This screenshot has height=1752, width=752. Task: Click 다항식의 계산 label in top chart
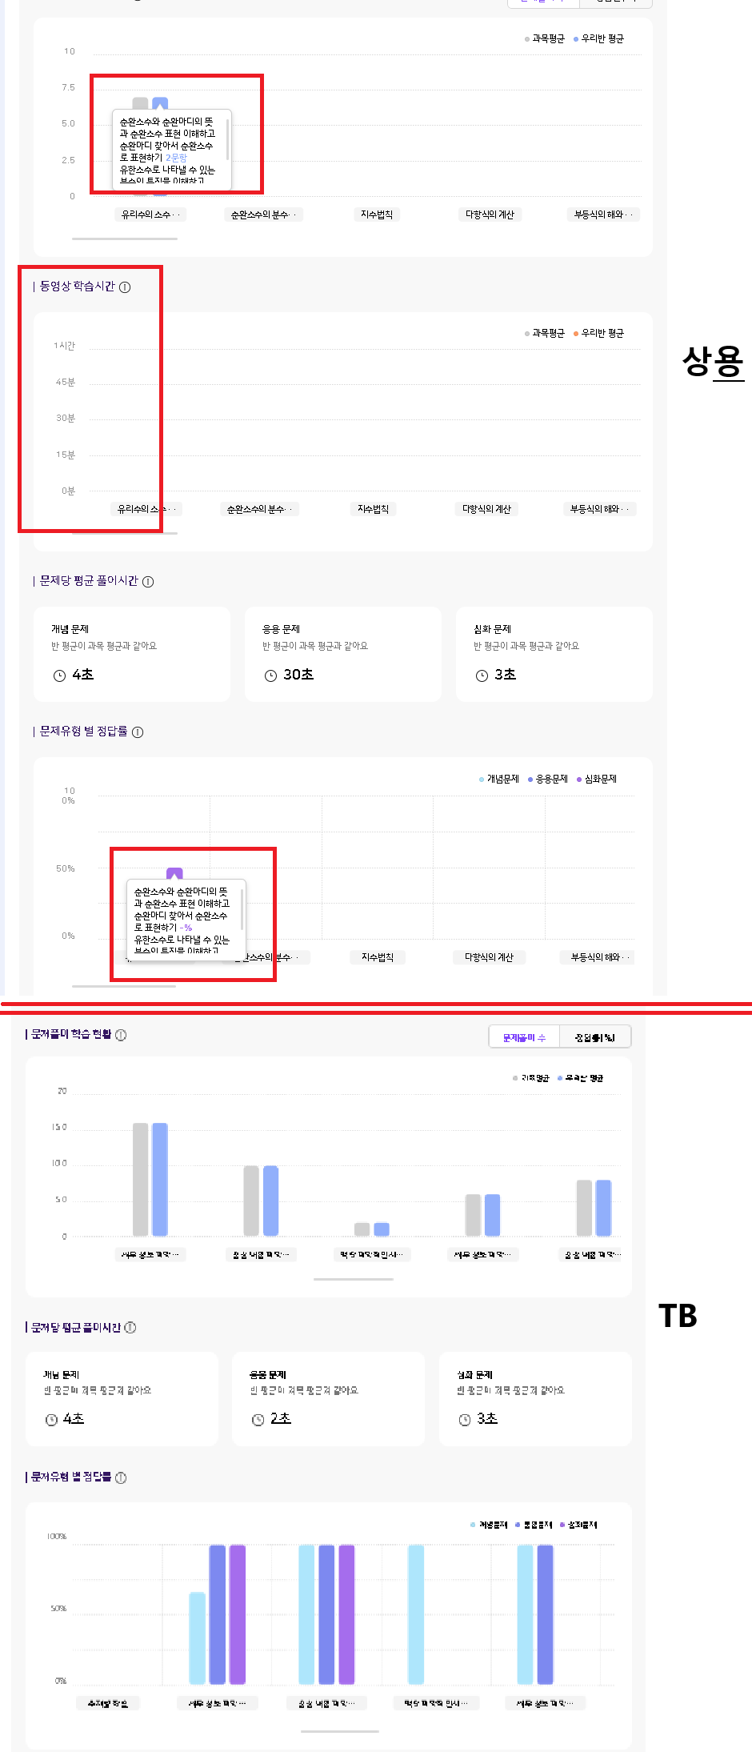click(490, 214)
